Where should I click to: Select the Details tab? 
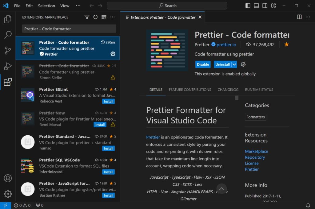coord(156,90)
